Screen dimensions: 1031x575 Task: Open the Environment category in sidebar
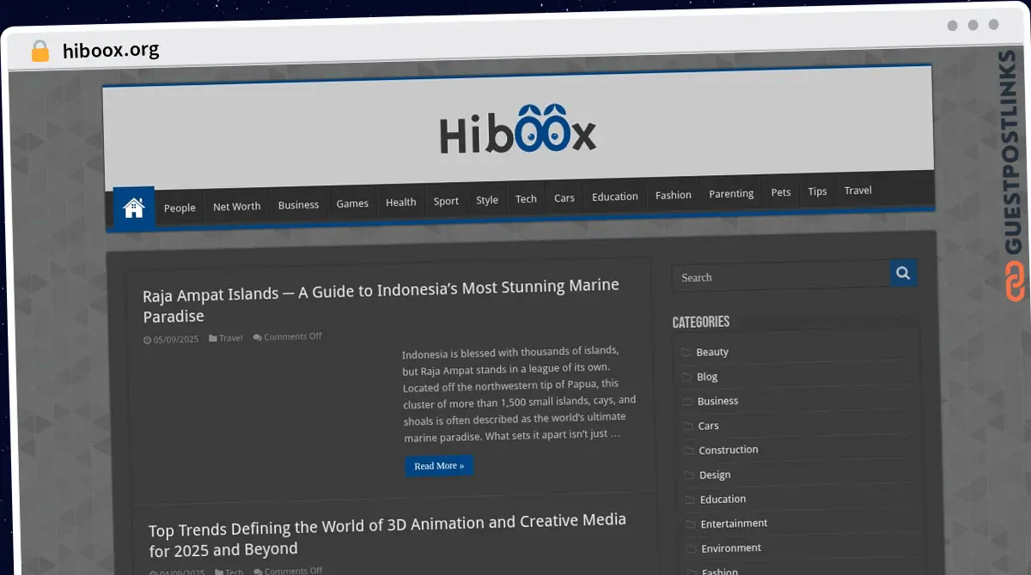click(x=730, y=548)
